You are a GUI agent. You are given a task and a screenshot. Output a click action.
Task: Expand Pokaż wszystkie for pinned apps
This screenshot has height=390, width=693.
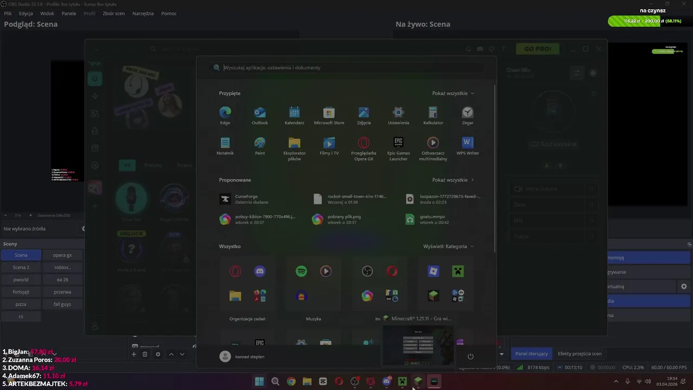point(453,93)
